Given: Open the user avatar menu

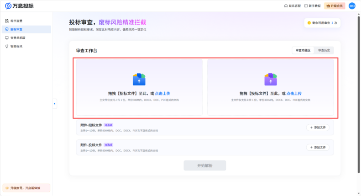Looking at the screenshot, I should (352, 6).
